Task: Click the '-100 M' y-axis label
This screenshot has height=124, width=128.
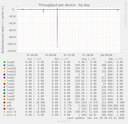Action: 11,44
